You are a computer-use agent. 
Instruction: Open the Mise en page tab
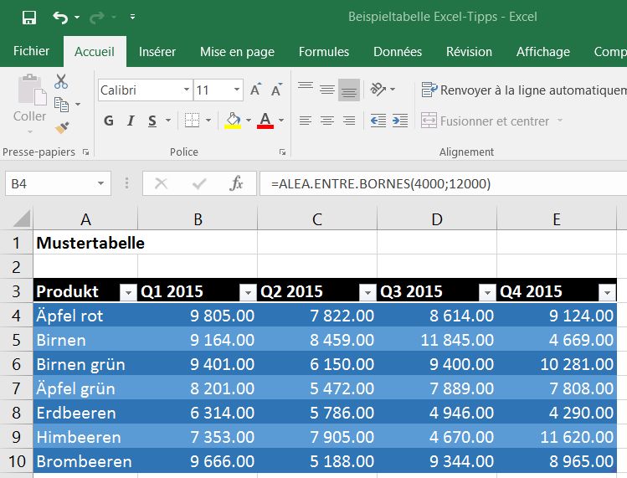click(x=237, y=52)
